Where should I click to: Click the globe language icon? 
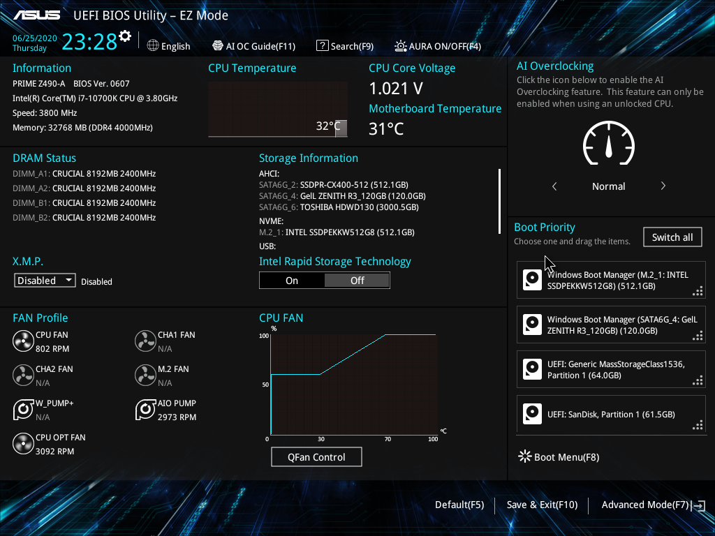click(153, 45)
